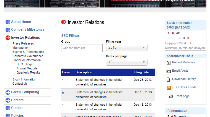Viewport: 210px width, 117px height.
Task: Click 'Copyright West LLC.' text
Action: click(179, 43)
